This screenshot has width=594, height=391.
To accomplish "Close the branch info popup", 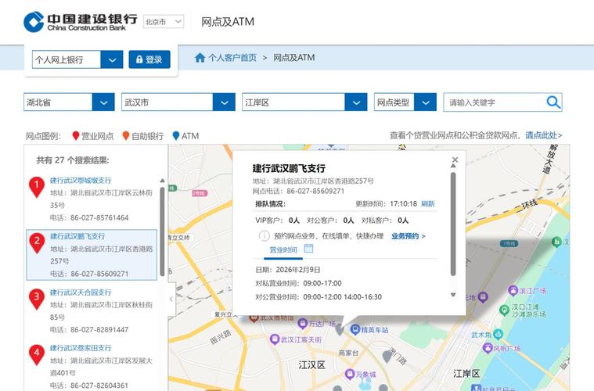I will click(x=455, y=160).
